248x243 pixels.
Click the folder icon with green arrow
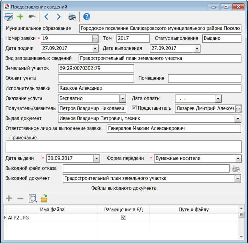coord(44,198)
